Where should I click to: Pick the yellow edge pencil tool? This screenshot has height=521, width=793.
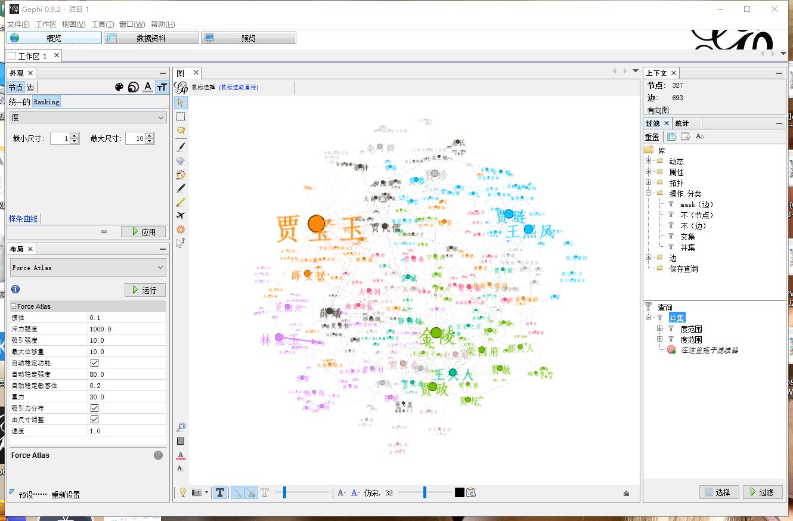pos(181,202)
